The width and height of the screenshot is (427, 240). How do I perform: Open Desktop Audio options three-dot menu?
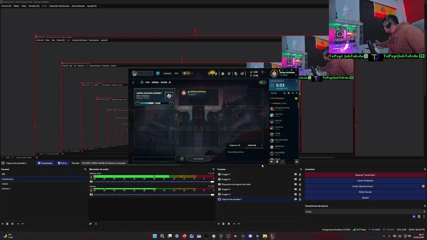(91, 177)
